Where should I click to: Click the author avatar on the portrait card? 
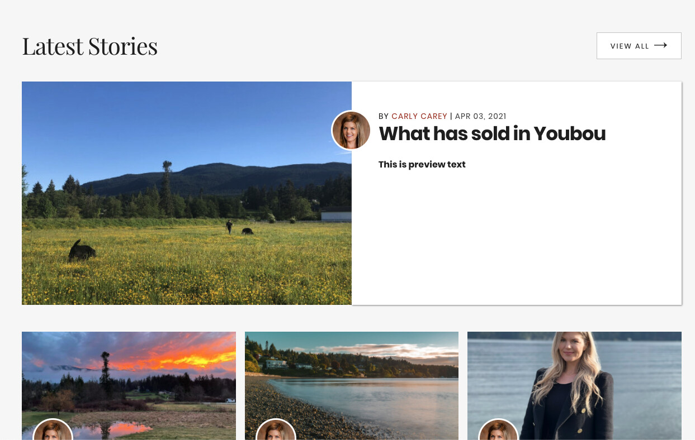point(498,432)
